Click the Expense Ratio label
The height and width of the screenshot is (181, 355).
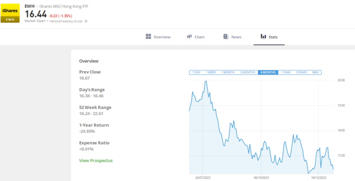point(94,143)
